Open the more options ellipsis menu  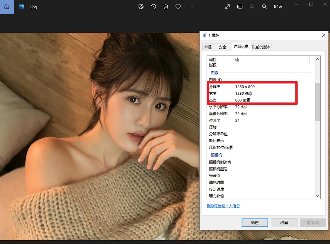pyautogui.click(x=190, y=7)
